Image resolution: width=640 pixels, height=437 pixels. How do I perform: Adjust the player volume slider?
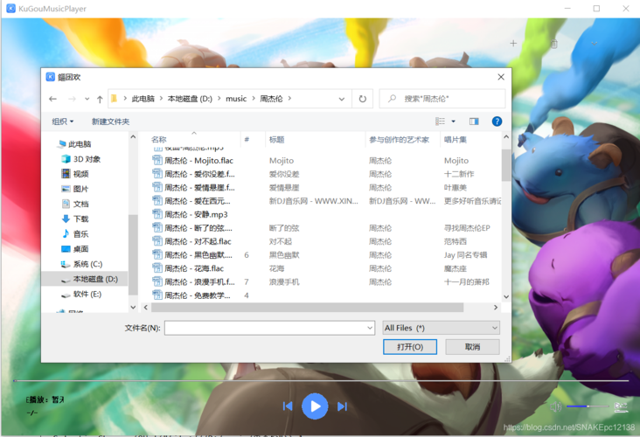click(x=588, y=406)
